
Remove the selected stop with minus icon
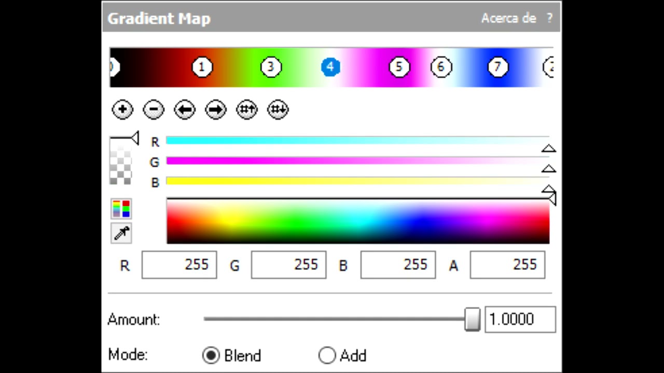pos(154,110)
